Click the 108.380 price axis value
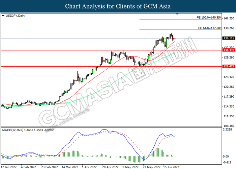The image size is (236, 169). 229,126
